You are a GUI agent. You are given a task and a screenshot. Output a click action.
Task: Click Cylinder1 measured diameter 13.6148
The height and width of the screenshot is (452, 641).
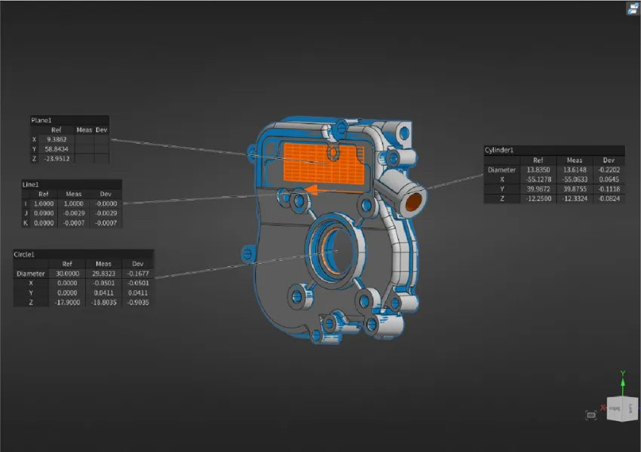pyautogui.click(x=575, y=169)
